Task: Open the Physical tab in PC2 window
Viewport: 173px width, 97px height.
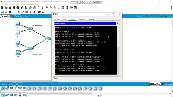Action: 57,19
